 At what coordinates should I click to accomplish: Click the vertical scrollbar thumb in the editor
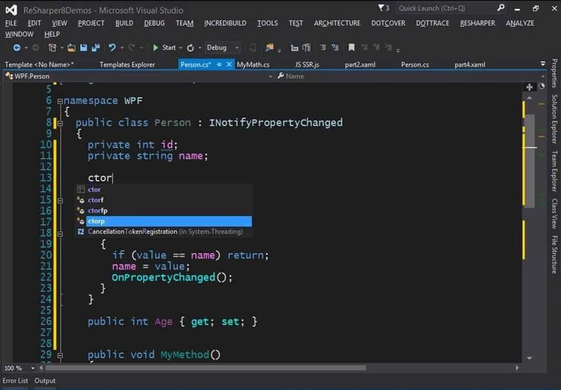pos(530,161)
